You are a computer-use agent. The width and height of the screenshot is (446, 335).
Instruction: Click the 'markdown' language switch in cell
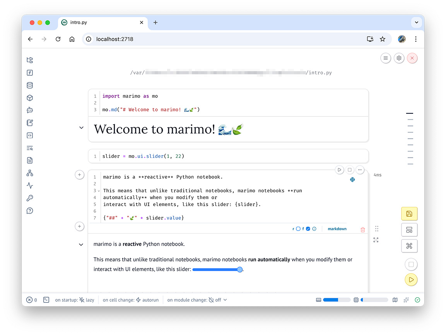click(337, 229)
